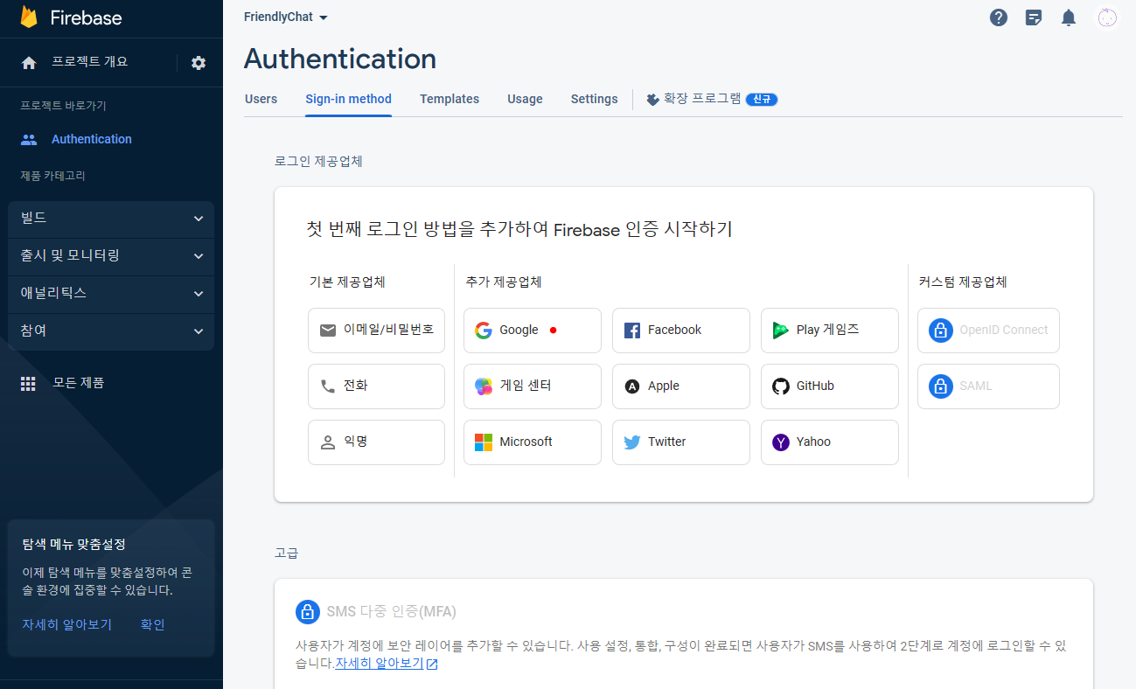Screen dimensions: 1136x689
Task: Click the Play Games logo icon
Action: [781, 331]
